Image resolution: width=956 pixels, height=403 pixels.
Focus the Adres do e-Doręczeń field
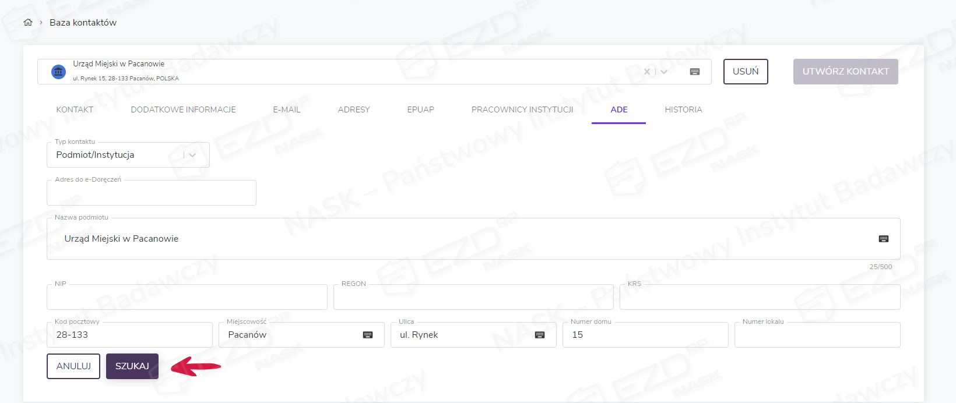point(151,193)
